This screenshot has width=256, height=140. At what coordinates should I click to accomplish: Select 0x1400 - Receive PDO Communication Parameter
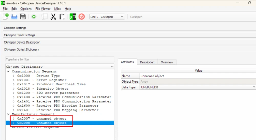click(64, 97)
